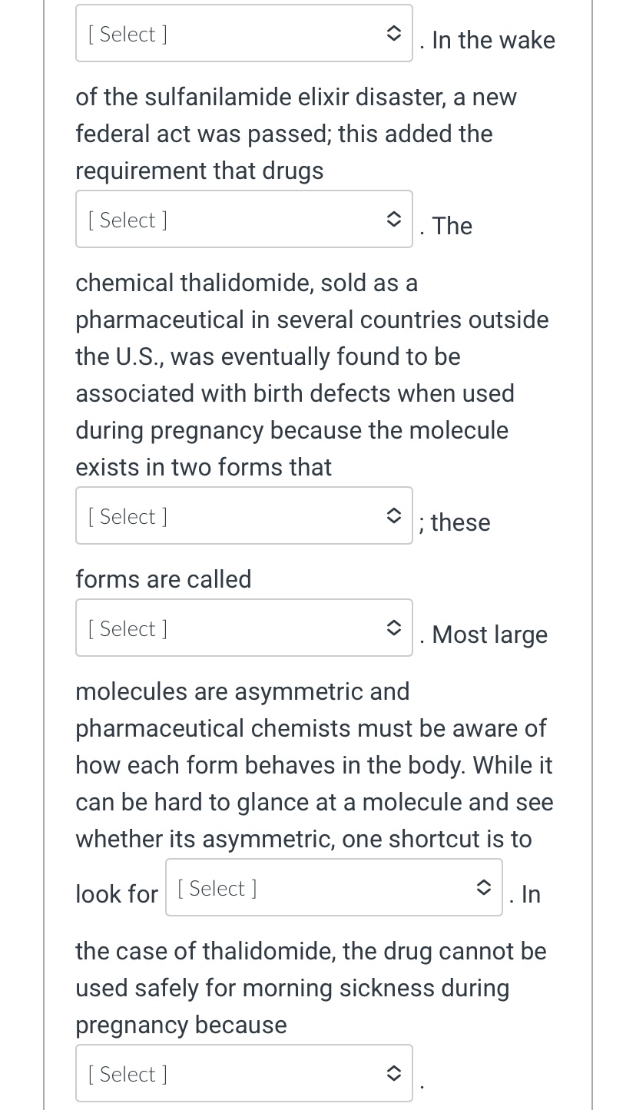Click the chevron arrows left of ". In"

tap(483, 888)
